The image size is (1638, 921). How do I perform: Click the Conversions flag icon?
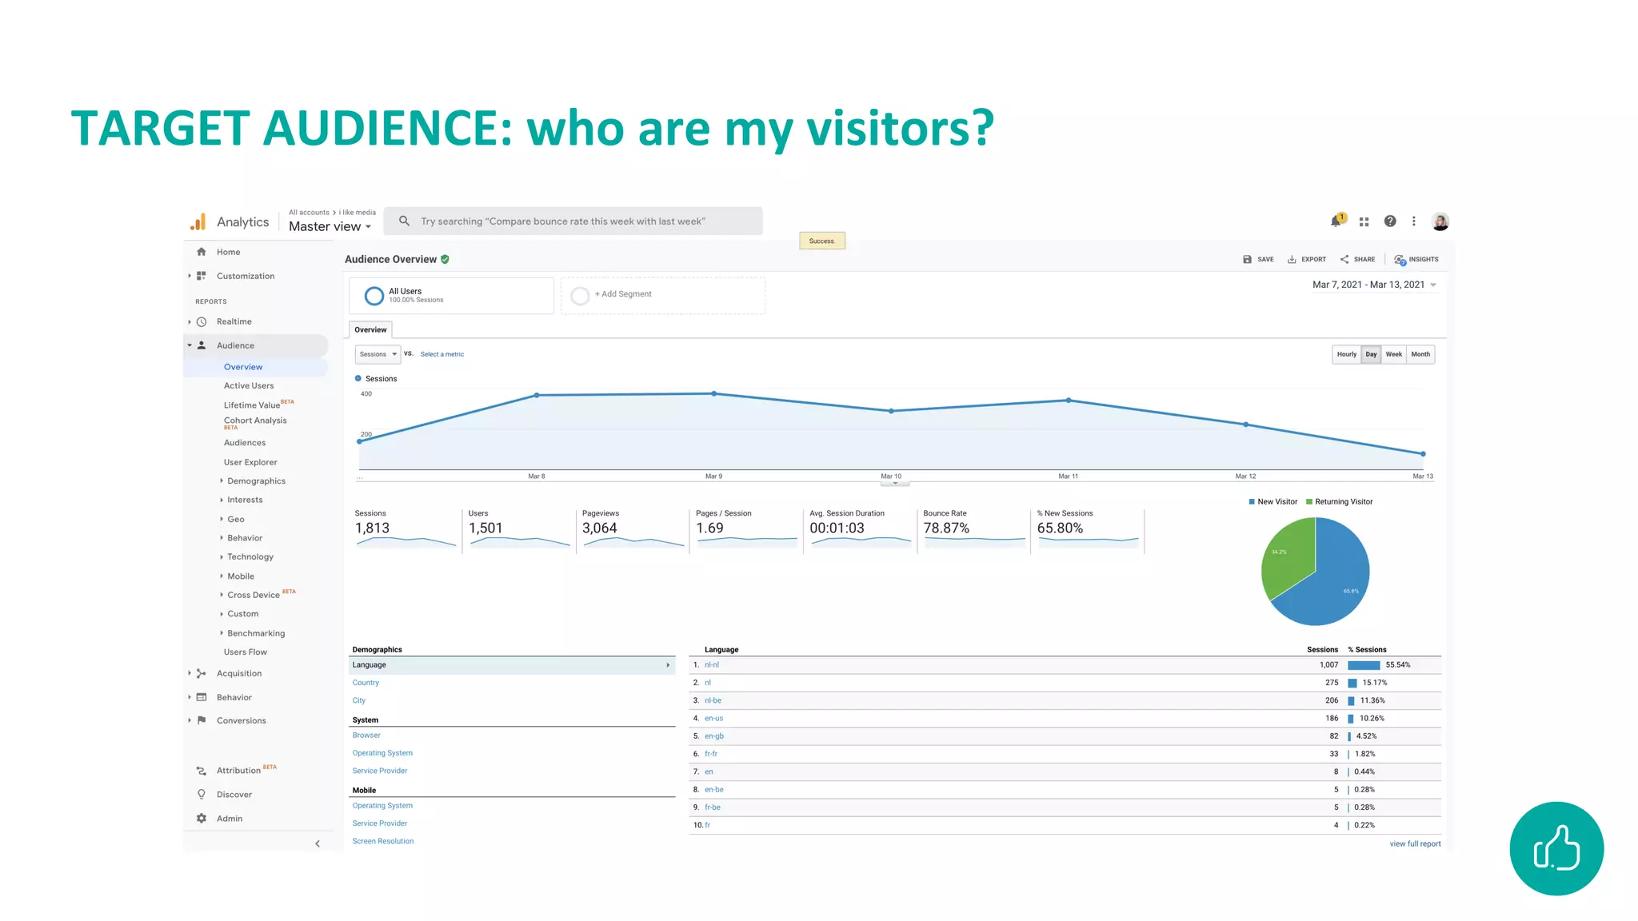(x=202, y=720)
